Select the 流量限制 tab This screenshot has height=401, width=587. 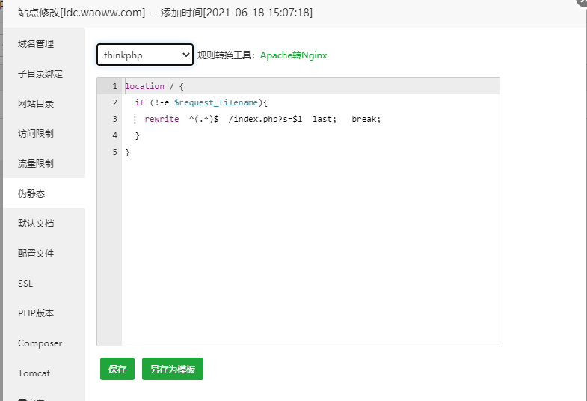pyautogui.click(x=44, y=164)
